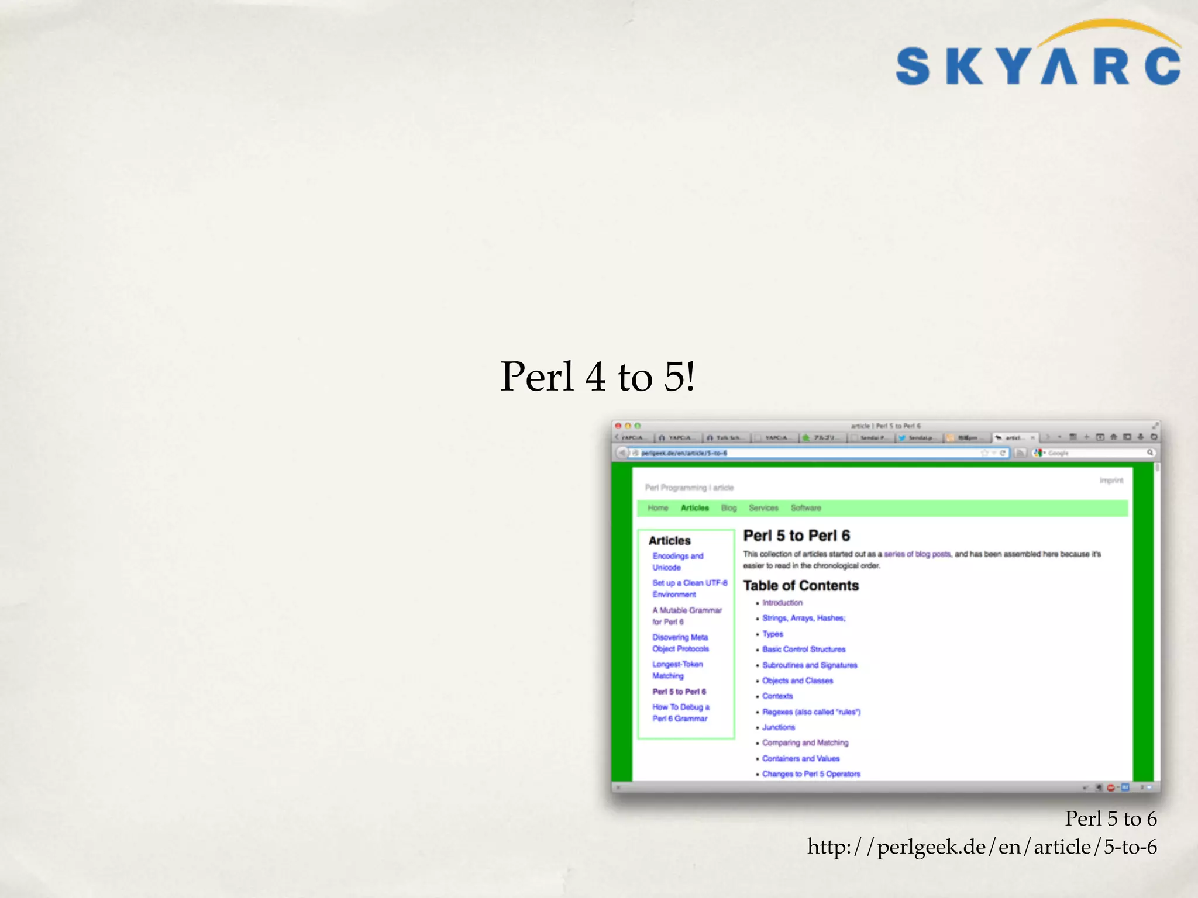Click the reload page icon
The image size is (1198, 898).
point(1003,453)
